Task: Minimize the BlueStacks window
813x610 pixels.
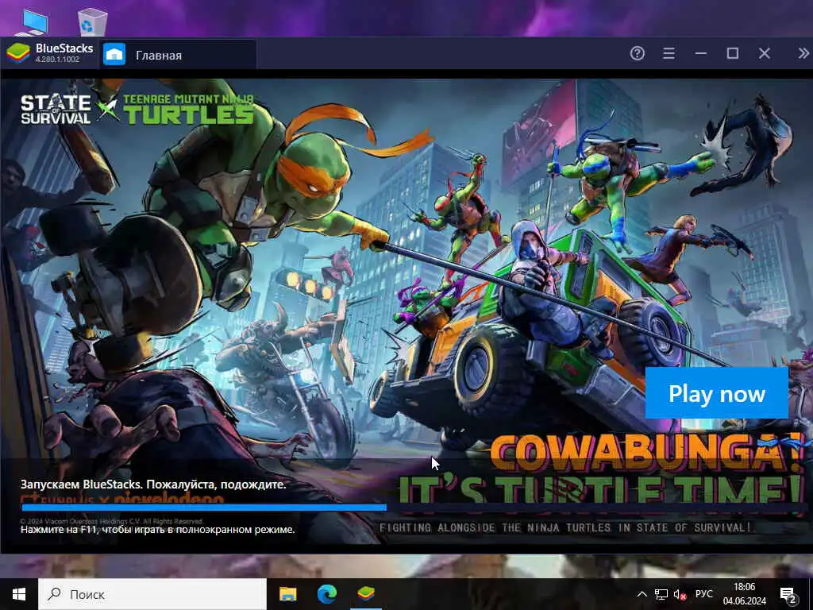Action: pyautogui.click(x=701, y=53)
